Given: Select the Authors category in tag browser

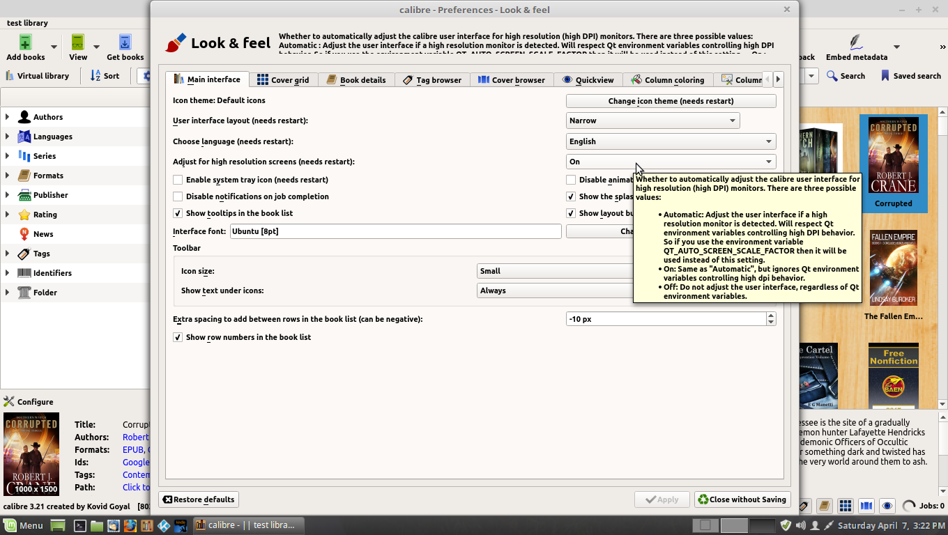Looking at the screenshot, I should (x=48, y=117).
